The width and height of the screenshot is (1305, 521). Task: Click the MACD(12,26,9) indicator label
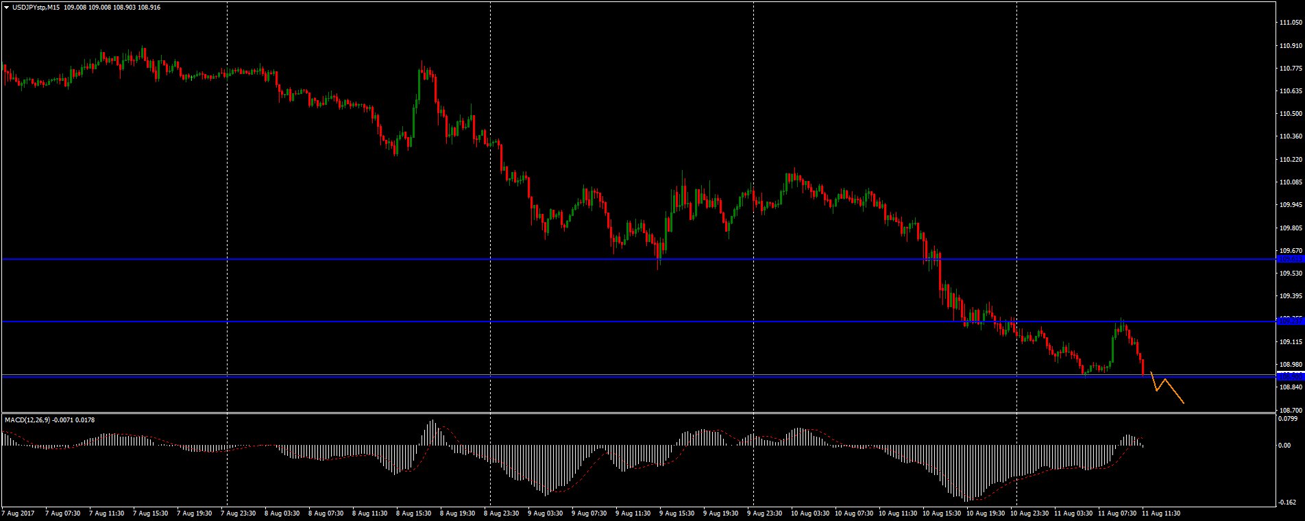click(x=27, y=420)
